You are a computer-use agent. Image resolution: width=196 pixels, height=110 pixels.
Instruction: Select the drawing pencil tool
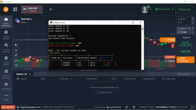[x=16, y=55]
